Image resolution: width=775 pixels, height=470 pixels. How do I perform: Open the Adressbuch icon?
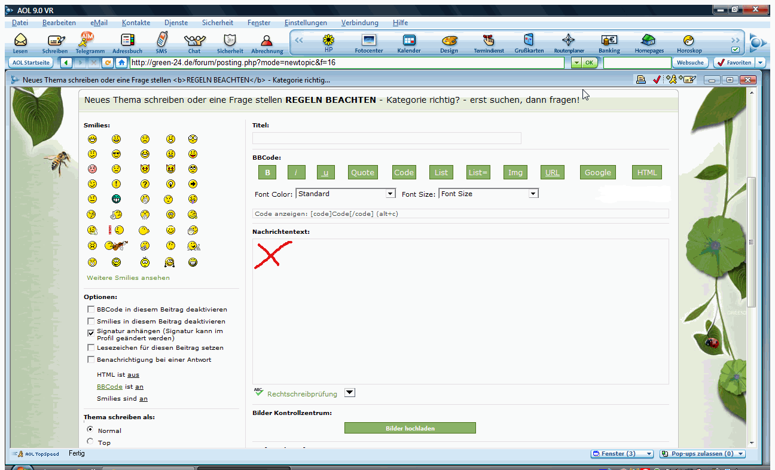coord(127,42)
